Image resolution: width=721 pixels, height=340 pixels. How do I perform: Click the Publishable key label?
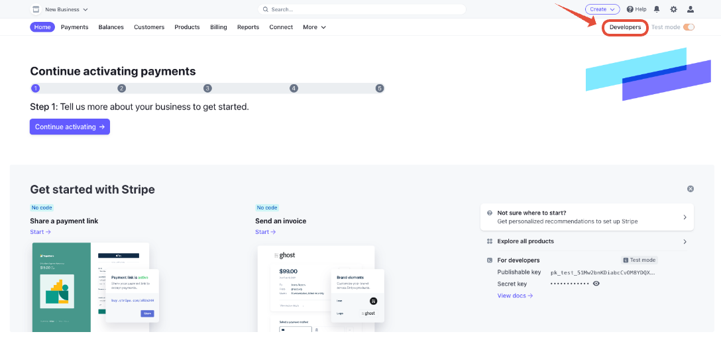click(519, 272)
